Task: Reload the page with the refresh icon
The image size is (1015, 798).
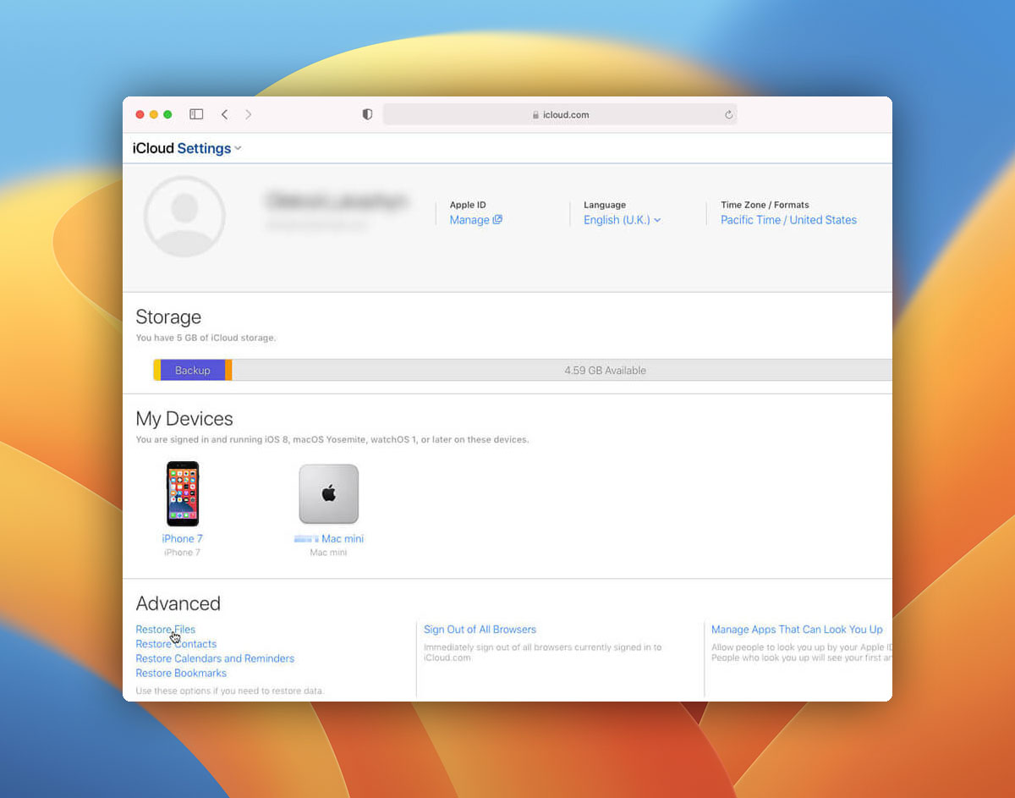Action: click(x=728, y=115)
